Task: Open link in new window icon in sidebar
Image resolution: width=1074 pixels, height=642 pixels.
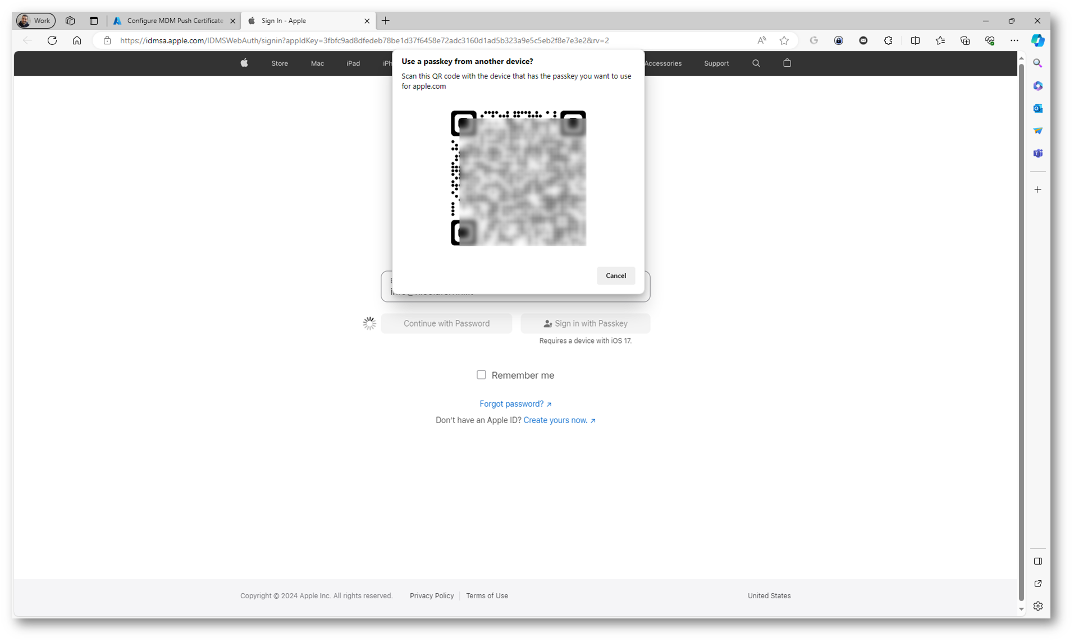Action: (1038, 584)
